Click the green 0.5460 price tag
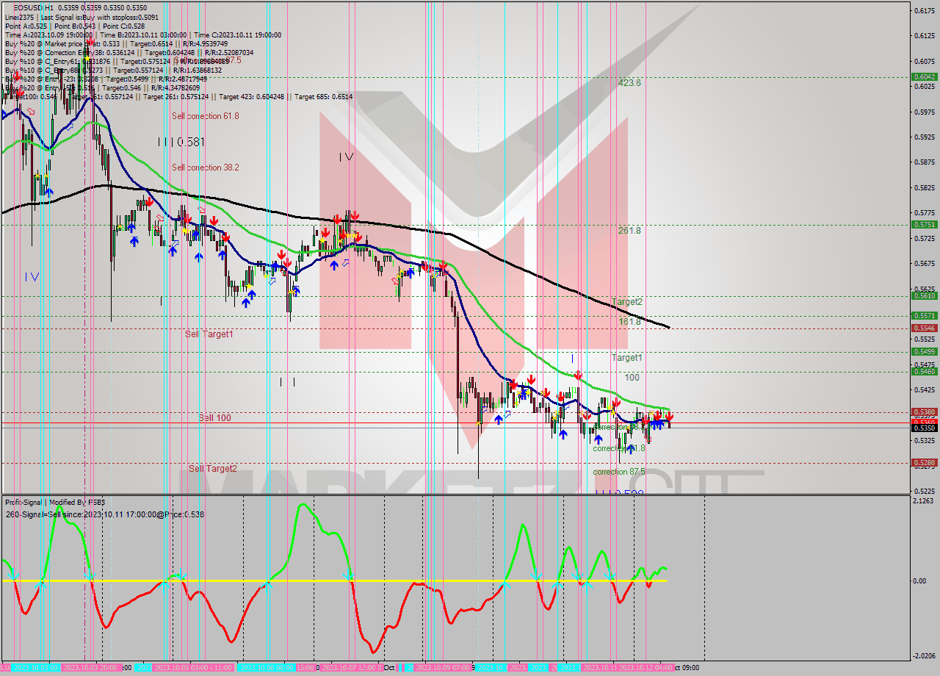The width and height of the screenshot is (940, 676). (x=924, y=372)
